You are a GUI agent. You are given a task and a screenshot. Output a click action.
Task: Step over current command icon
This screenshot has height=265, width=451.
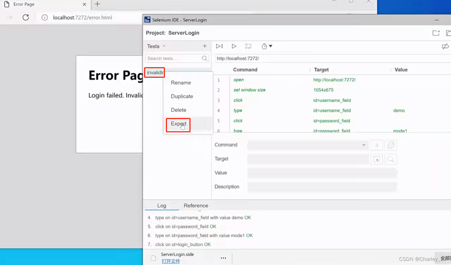click(x=248, y=46)
